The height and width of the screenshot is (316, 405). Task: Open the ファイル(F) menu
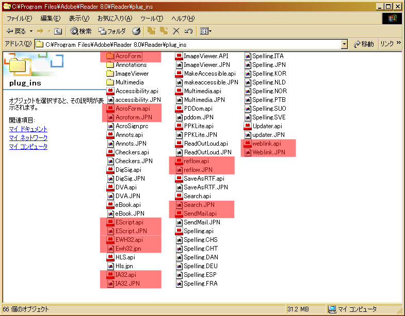coord(20,19)
